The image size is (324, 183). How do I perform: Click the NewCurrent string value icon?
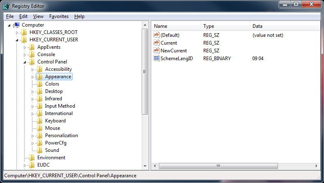point(156,50)
